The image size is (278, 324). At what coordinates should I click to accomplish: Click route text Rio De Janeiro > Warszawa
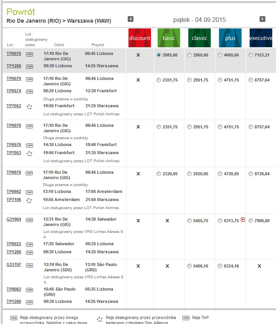(59, 21)
